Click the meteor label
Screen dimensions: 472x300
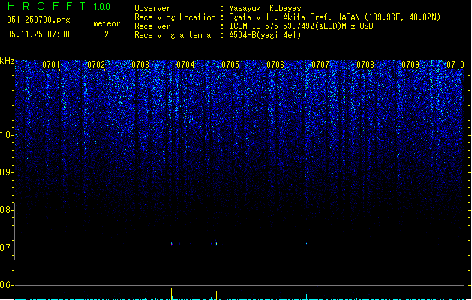pyautogui.click(x=107, y=23)
